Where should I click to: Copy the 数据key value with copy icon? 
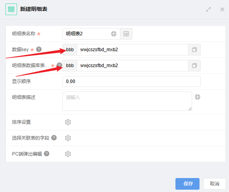(194, 50)
